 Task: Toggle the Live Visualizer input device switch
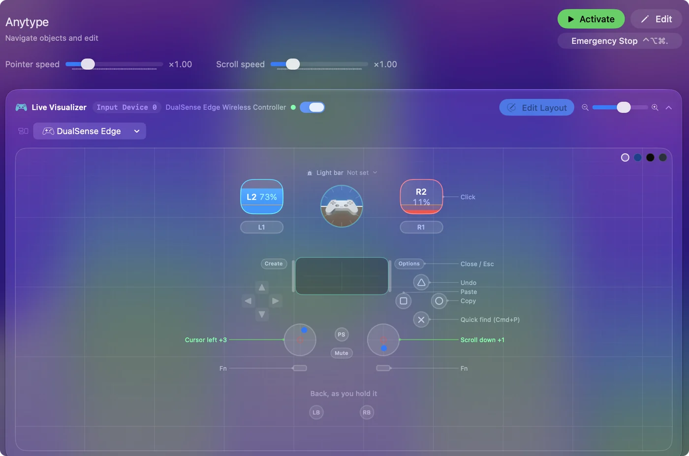tap(312, 107)
